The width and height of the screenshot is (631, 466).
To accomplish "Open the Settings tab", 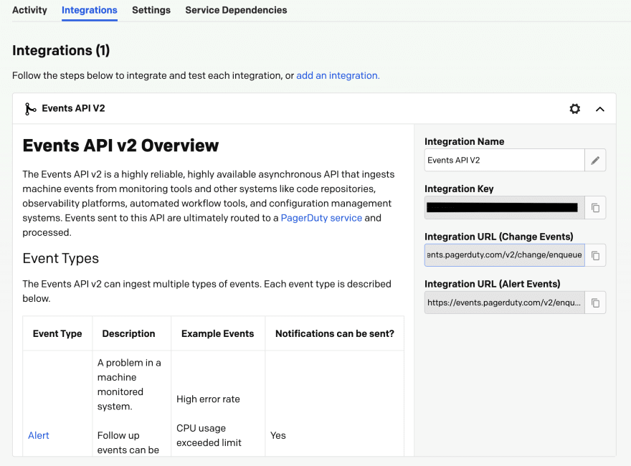I will (151, 10).
